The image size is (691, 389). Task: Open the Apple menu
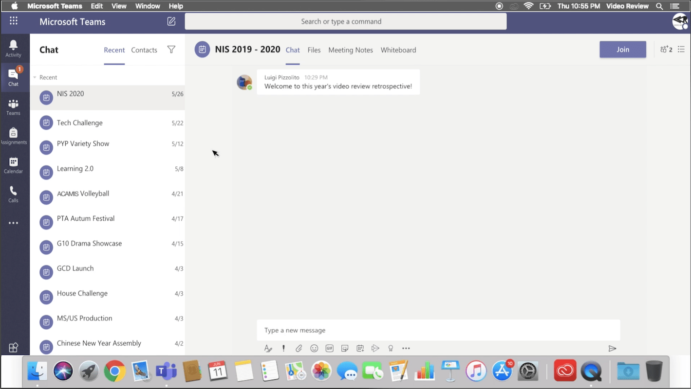14,6
